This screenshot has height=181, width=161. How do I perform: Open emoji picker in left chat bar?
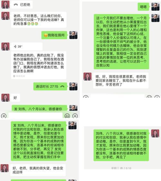point(67,116)
